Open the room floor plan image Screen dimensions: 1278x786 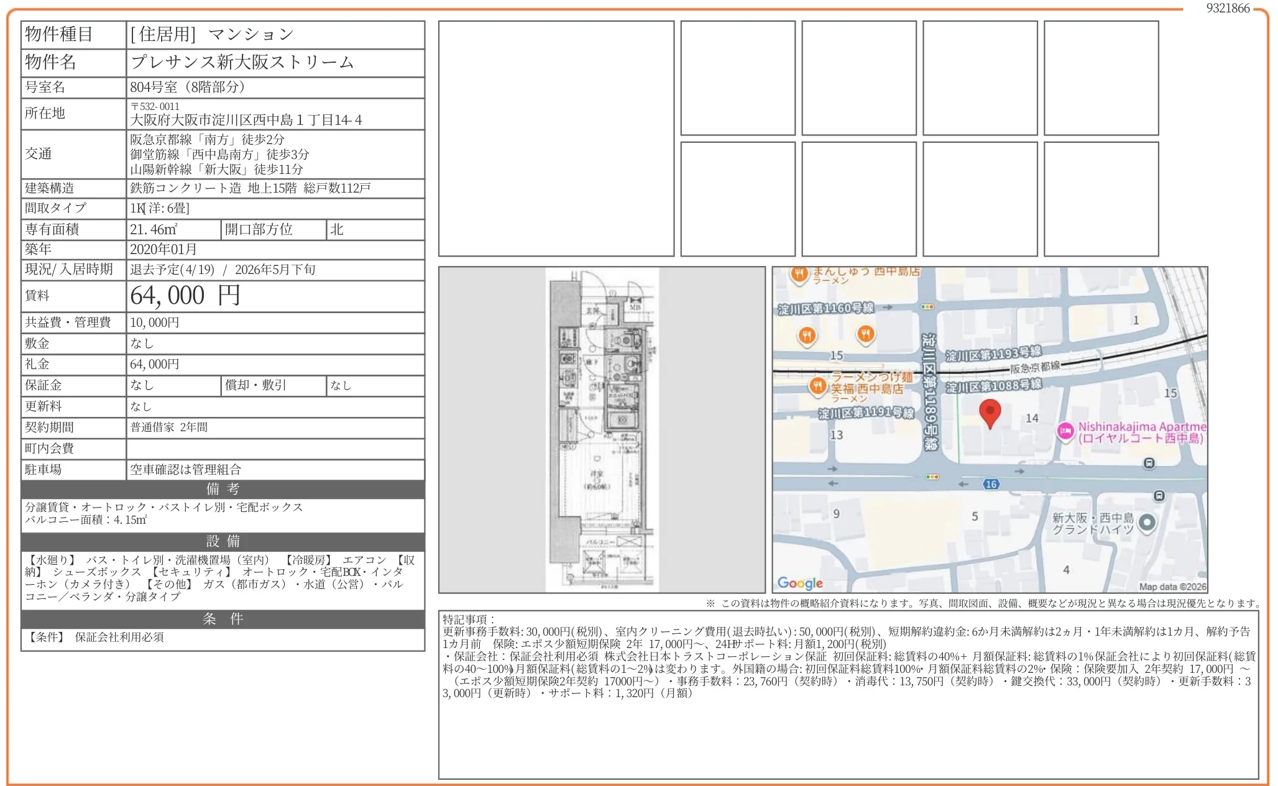[602, 430]
